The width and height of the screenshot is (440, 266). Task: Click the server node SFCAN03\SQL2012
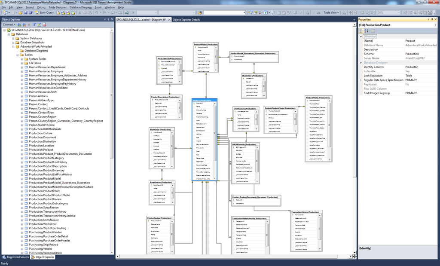[48, 30]
